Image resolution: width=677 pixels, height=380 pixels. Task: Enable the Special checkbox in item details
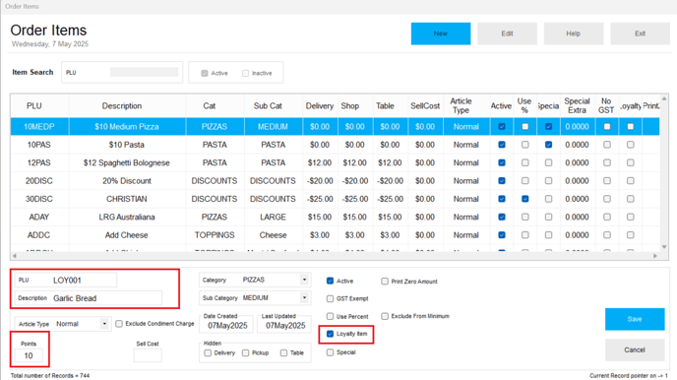click(331, 352)
